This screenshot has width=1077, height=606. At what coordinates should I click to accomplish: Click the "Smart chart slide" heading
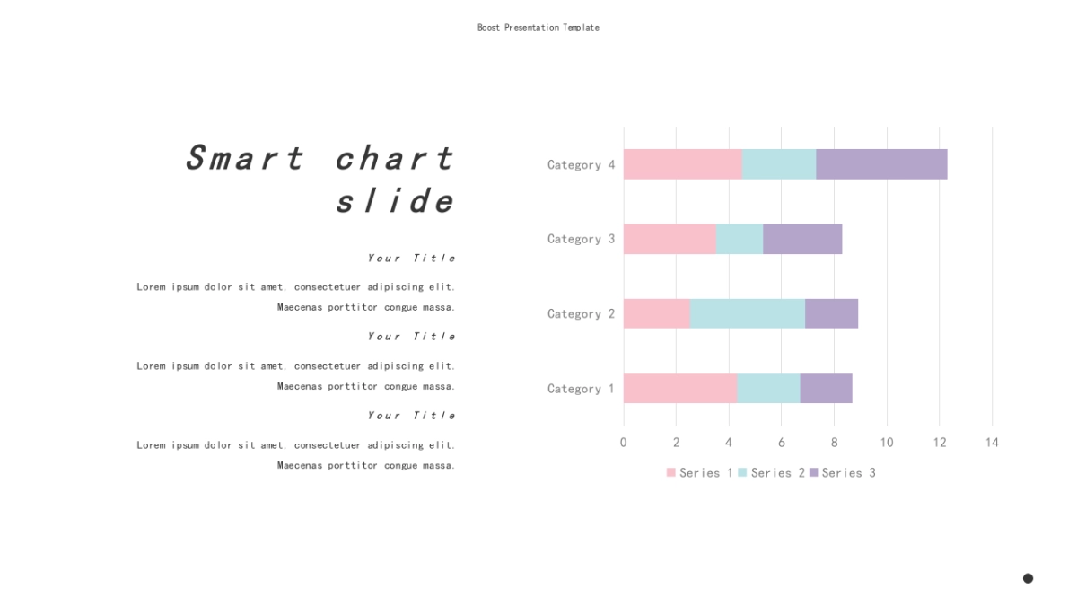point(320,179)
